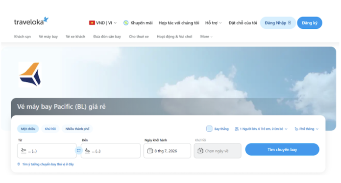Click the Đăng ký button
The height and width of the screenshot is (183, 341).
tap(310, 23)
